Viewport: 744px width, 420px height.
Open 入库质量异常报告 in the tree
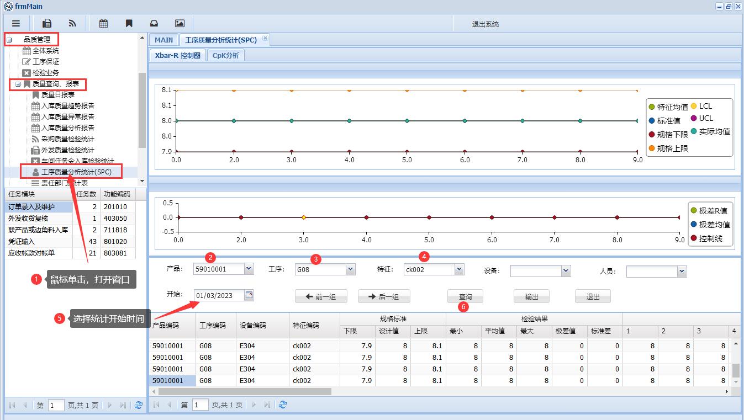pyautogui.click(x=67, y=117)
